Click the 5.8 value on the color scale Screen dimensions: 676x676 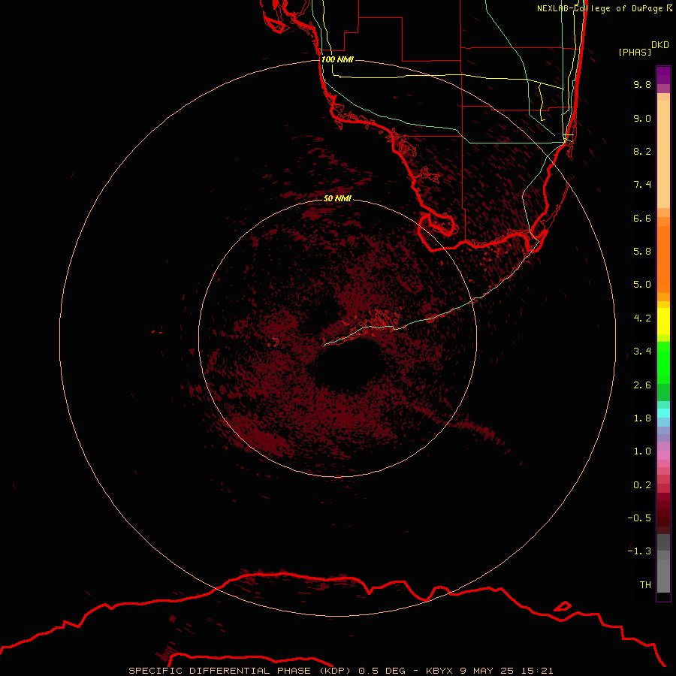tap(642, 252)
